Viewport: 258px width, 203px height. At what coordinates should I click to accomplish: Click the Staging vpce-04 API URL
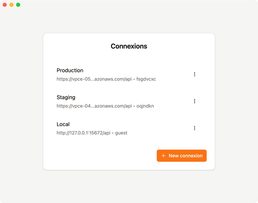pyautogui.click(x=94, y=106)
